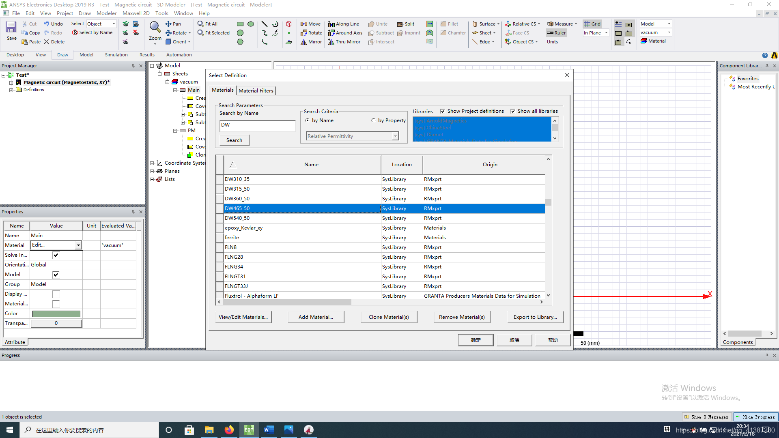Open the Maxwell 2D menu

(136, 13)
